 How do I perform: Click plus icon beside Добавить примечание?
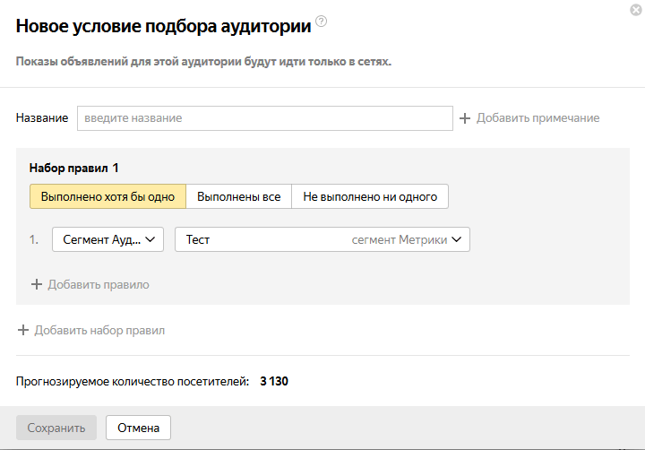point(465,118)
